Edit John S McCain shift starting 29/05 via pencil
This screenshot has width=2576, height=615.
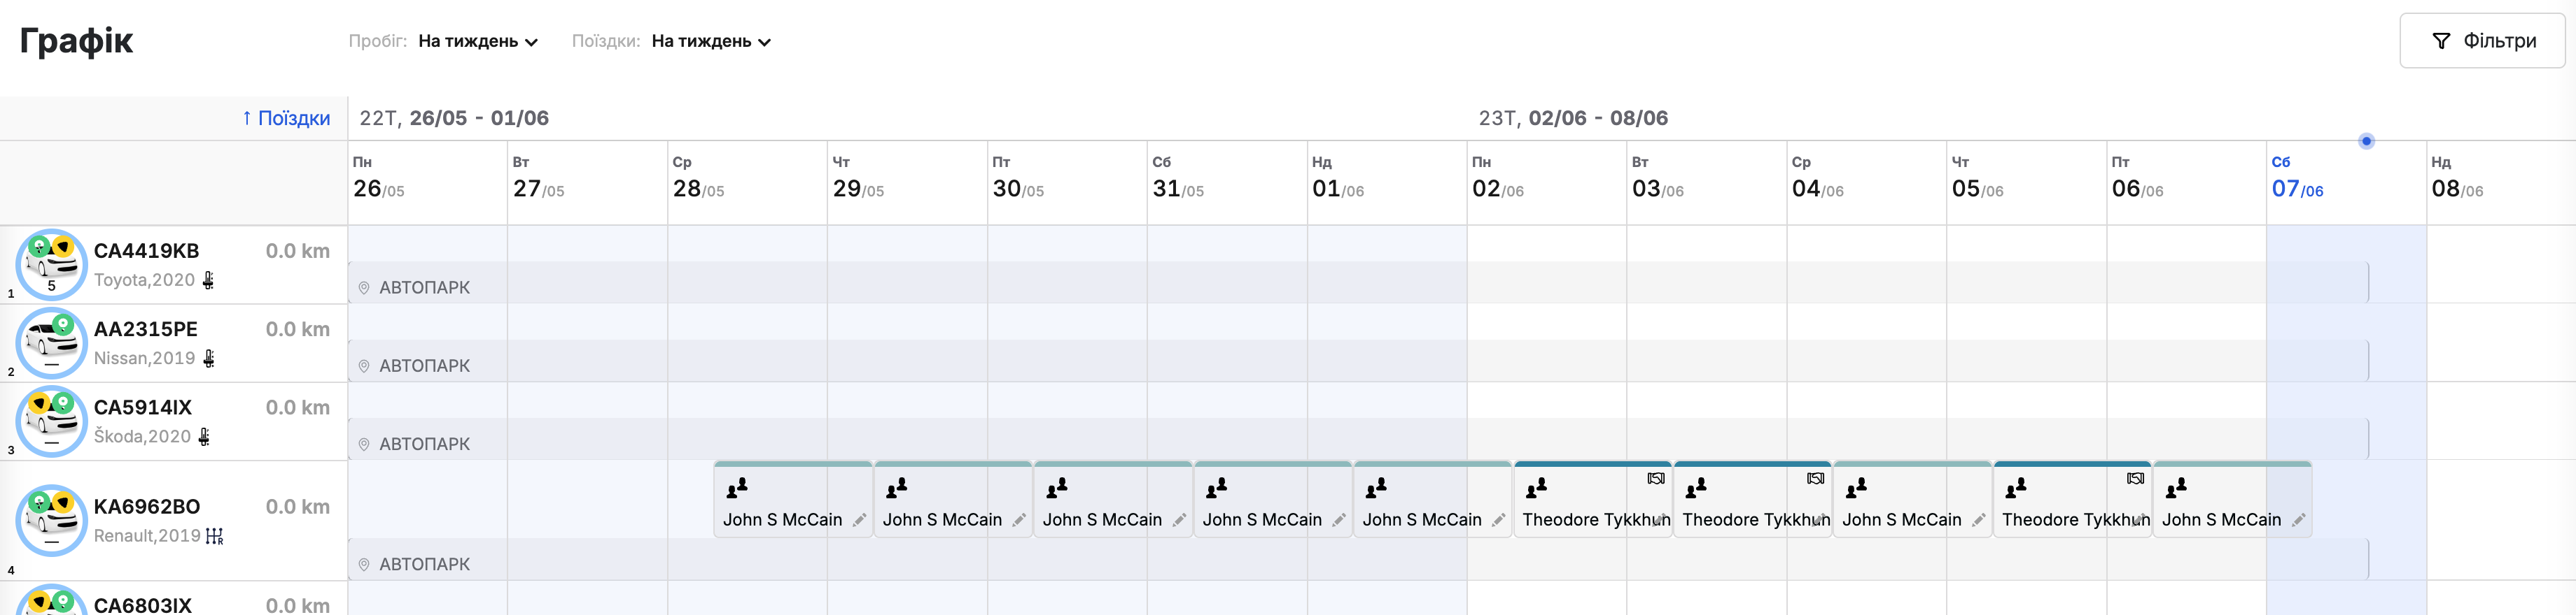(x=1019, y=520)
